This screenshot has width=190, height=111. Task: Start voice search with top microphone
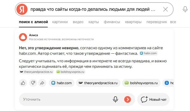(185, 9)
